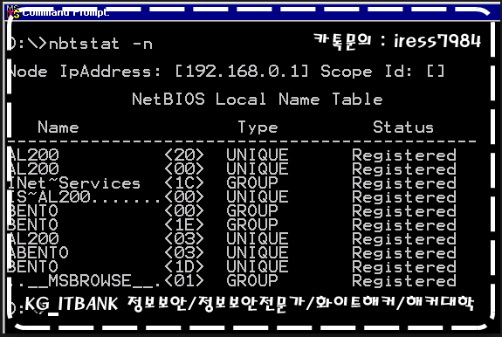This screenshot has height=337, width=502.
Task: Select the typed command nbtstat -n
Action: click(101, 44)
